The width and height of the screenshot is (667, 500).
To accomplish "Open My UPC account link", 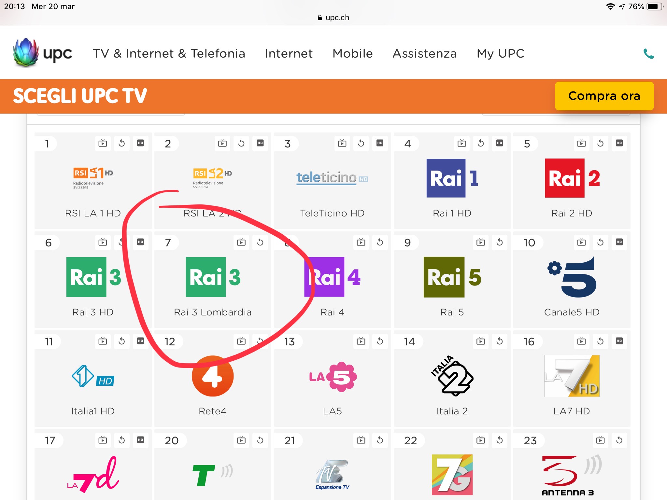I will tap(501, 54).
